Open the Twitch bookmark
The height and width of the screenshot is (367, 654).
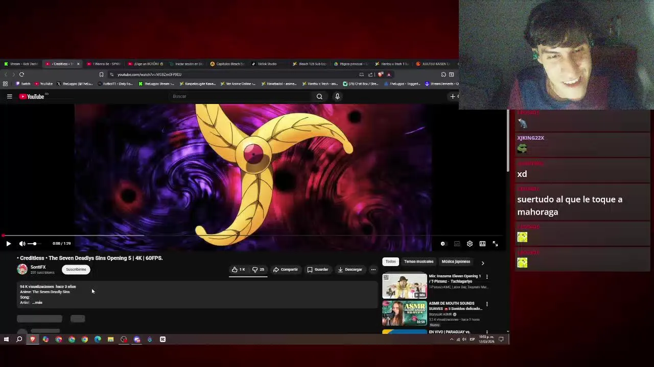(23, 84)
